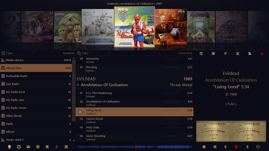The height and width of the screenshot is (151, 269).
Task: Select the red info panel icon
Action: [x=262, y=54]
